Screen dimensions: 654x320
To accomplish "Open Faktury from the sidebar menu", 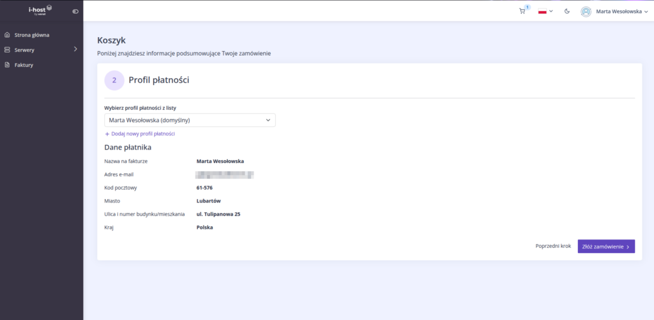I will (24, 65).
